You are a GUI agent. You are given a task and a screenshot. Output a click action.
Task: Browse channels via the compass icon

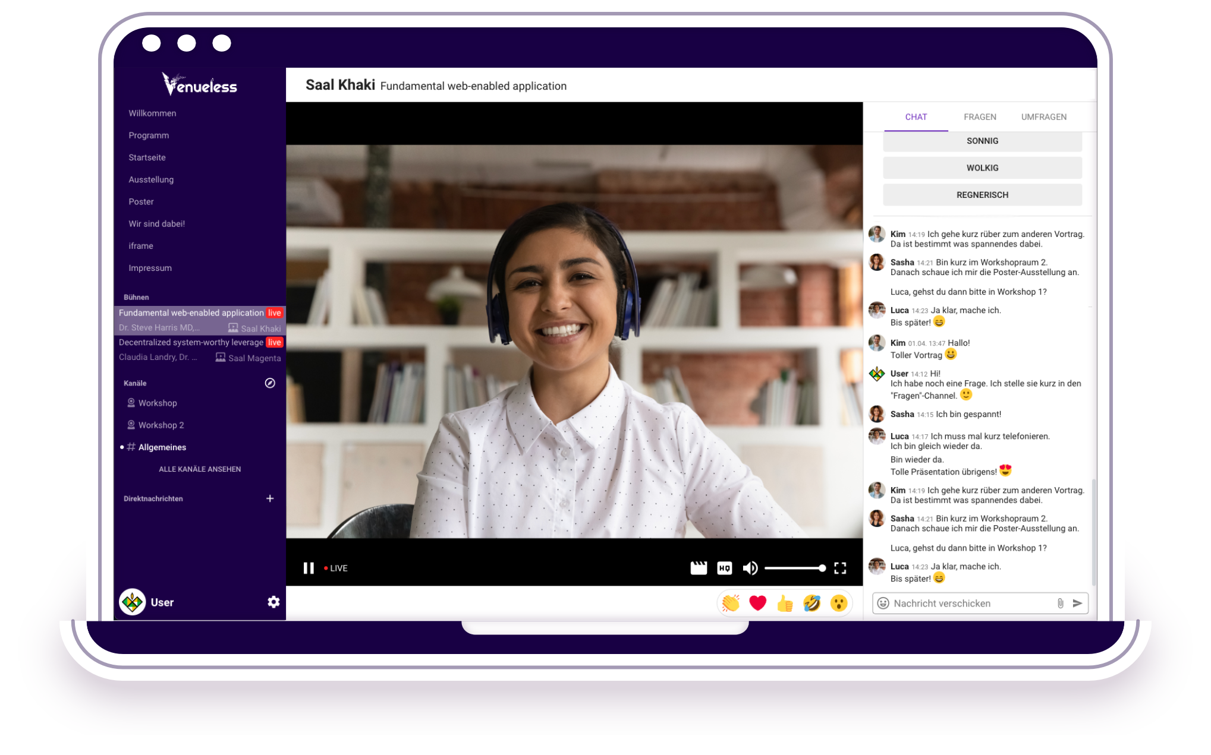[270, 383]
